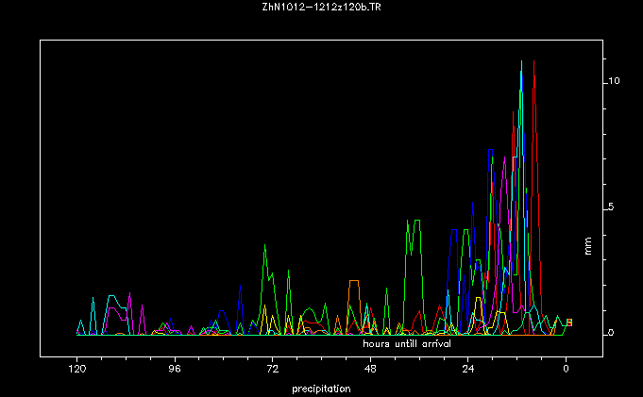Screen dimensions: 643x397
Task: Click the tallest cyan peak's tip
Action: (521, 62)
